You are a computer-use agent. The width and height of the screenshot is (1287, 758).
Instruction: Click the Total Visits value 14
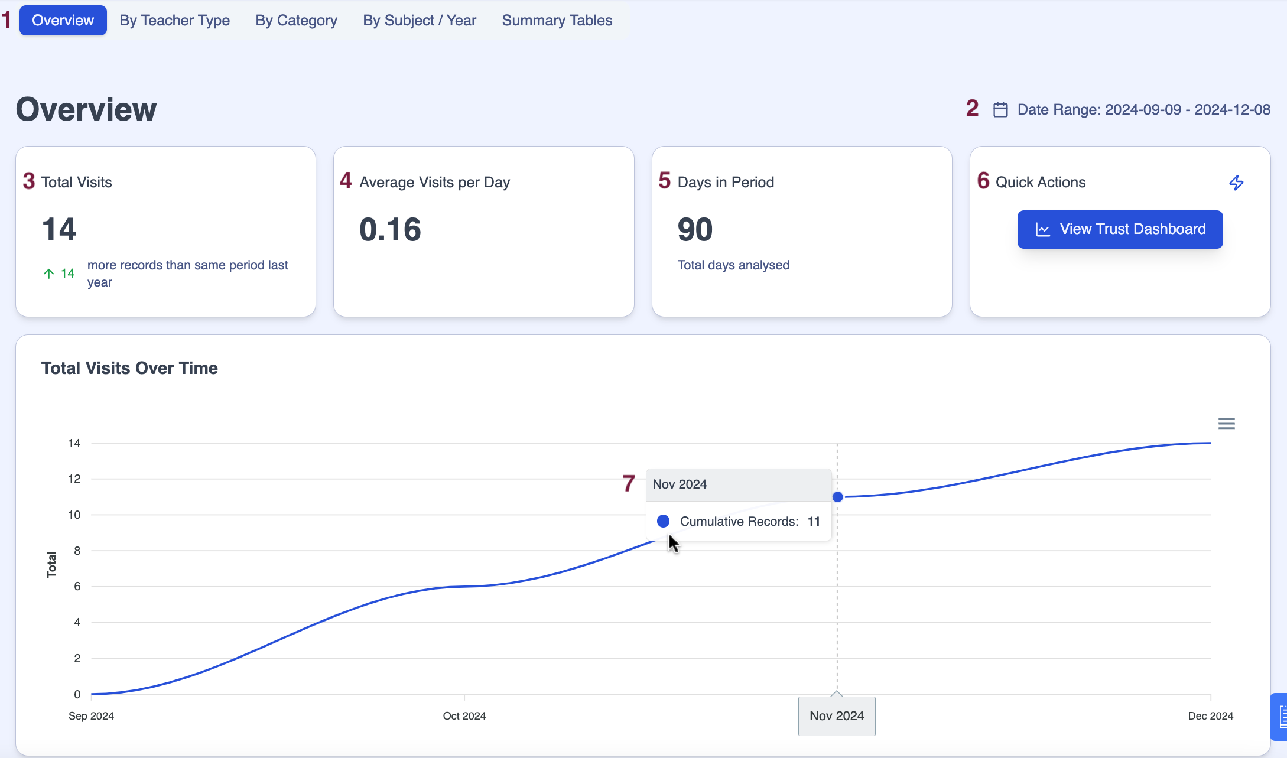59,229
